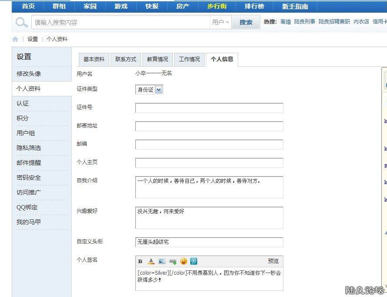Click the magnifying glass search icon
This screenshot has height=297, width=387.
pyautogui.click(x=21, y=22)
